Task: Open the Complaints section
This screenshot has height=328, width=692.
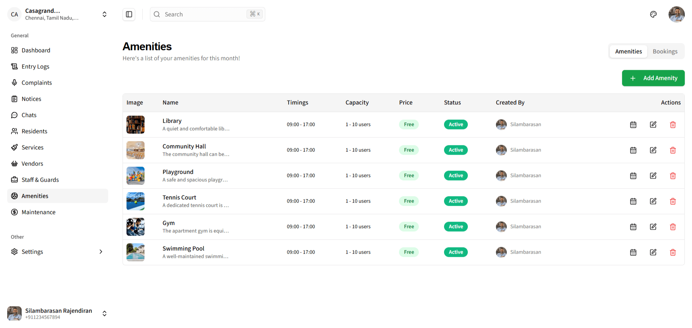Action: [36, 83]
